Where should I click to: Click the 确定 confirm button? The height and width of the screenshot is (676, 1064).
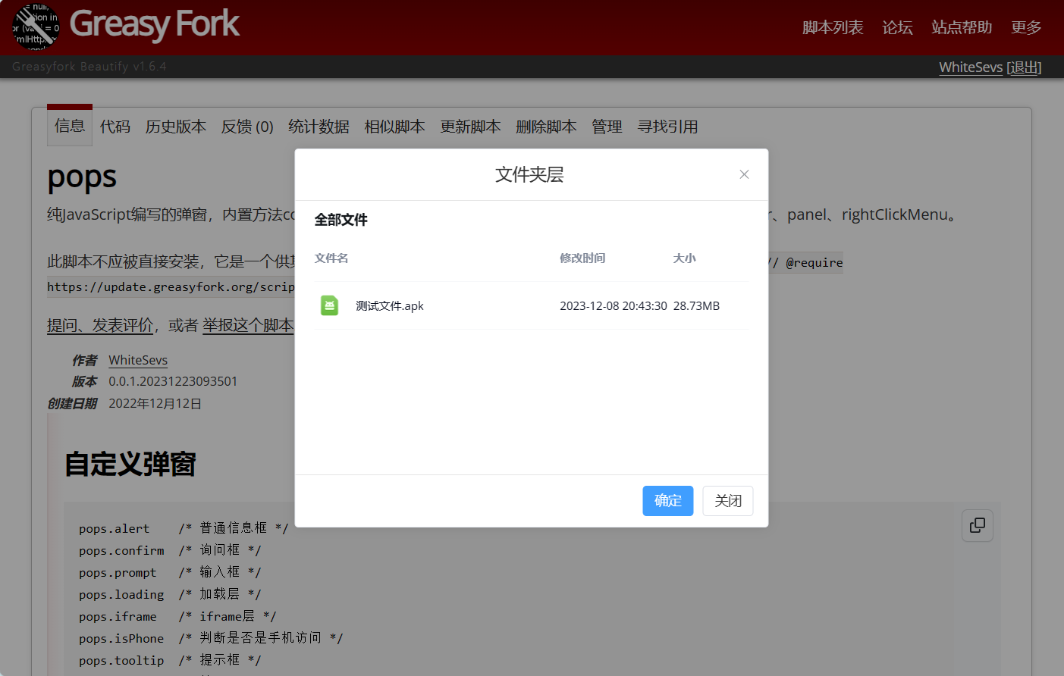[x=667, y=501]
